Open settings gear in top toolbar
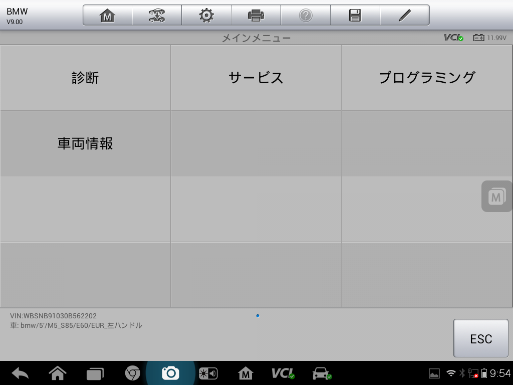This screenshot has width=513, height=385. tap(206, 16)
